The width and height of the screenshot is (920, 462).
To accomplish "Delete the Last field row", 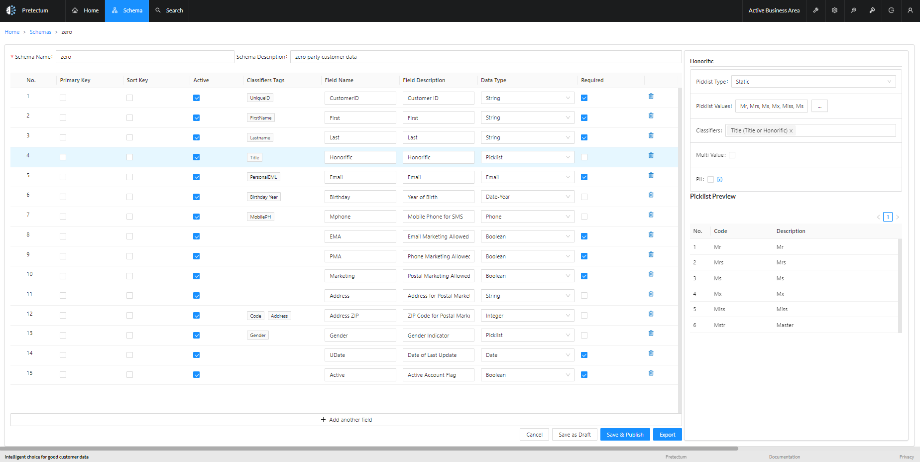I will tap(651, 135).
